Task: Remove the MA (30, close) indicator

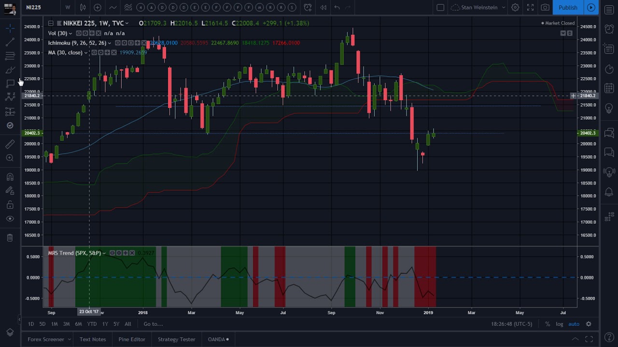Action: 114,53
